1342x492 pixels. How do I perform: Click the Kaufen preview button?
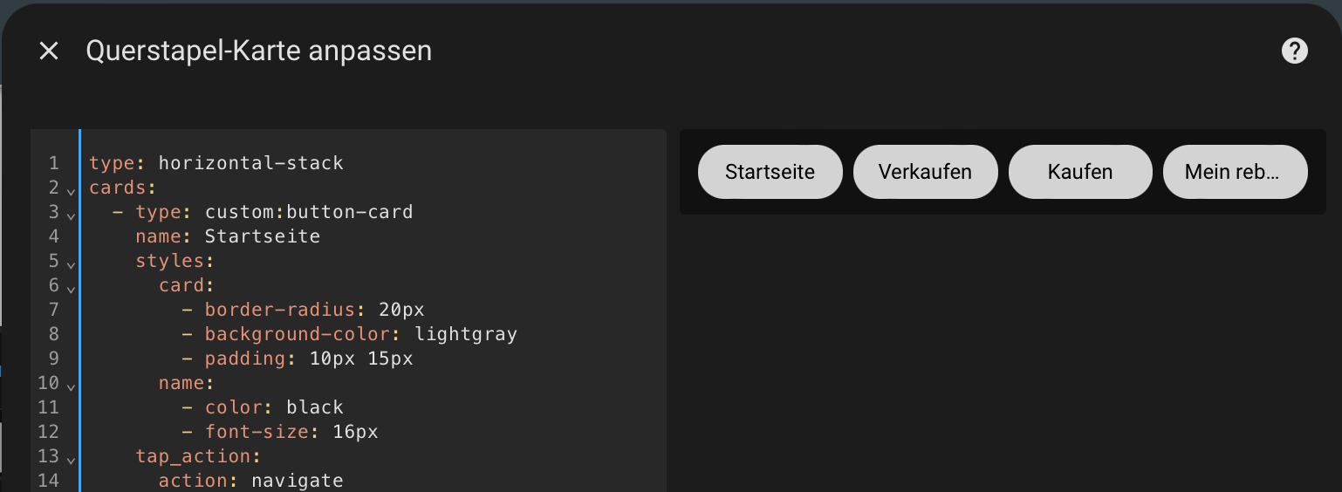(x=1080, y=172)
